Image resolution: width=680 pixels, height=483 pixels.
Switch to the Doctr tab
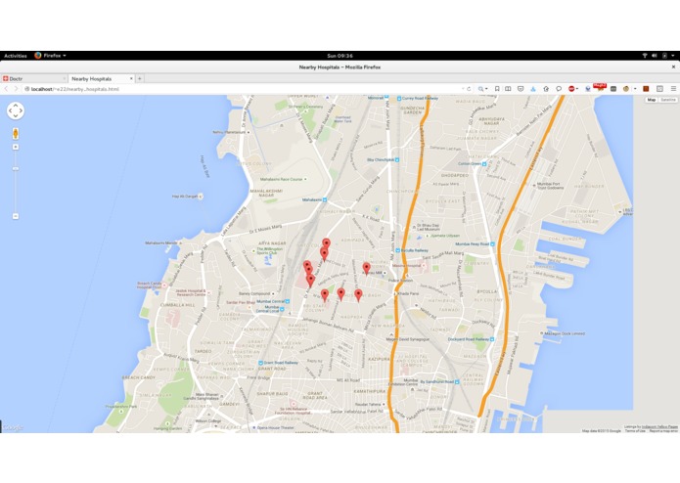[34, 79]
